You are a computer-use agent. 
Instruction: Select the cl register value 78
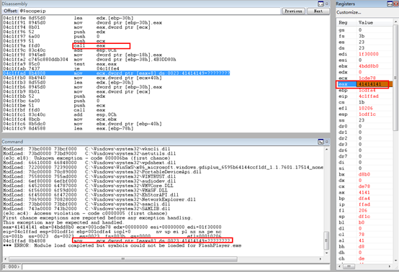click(362, 235)
